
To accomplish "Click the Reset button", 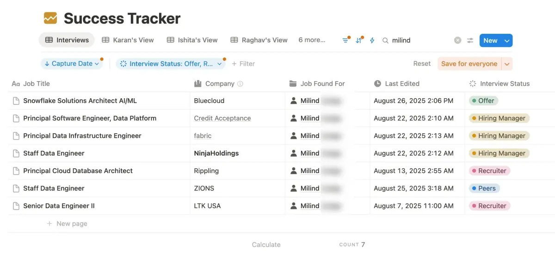I will pyautogui.click(x=422, y=64).
